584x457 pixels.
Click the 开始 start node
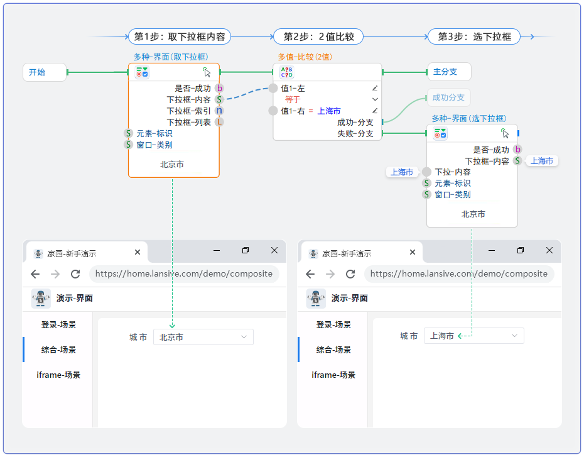click(x=44, y=72)
